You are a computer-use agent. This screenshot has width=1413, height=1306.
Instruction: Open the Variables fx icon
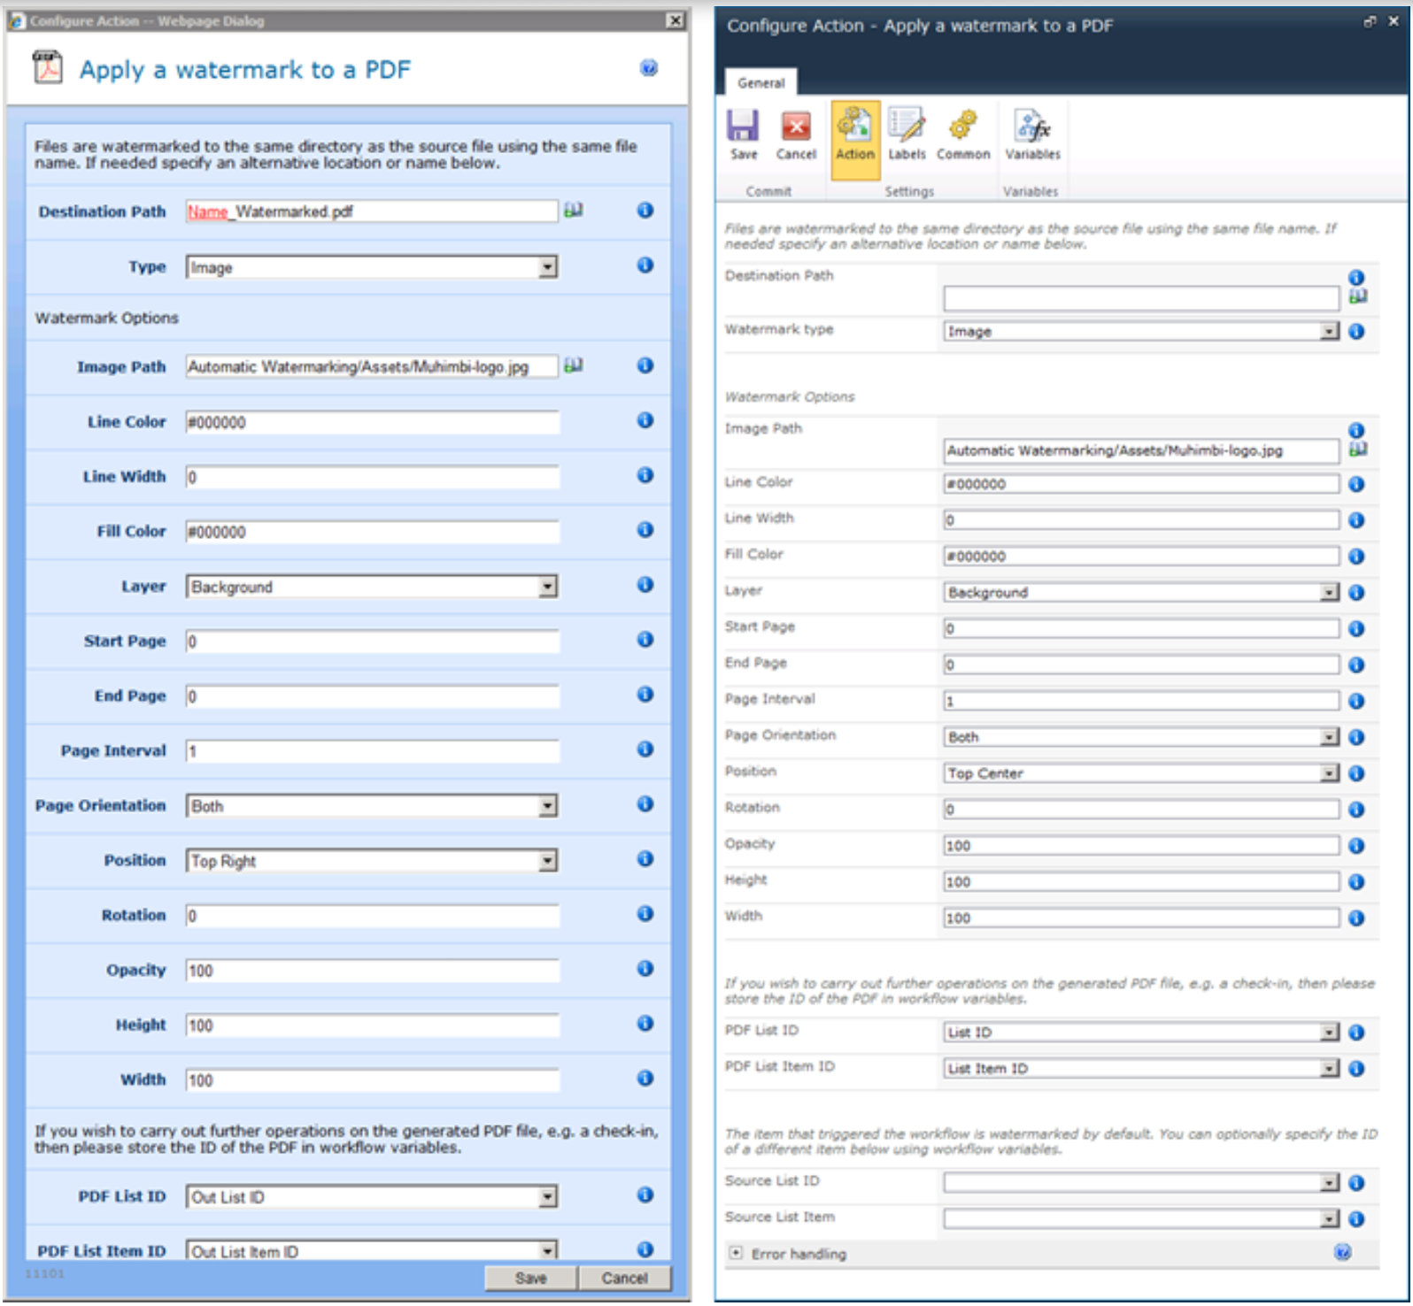point(1031,127)
